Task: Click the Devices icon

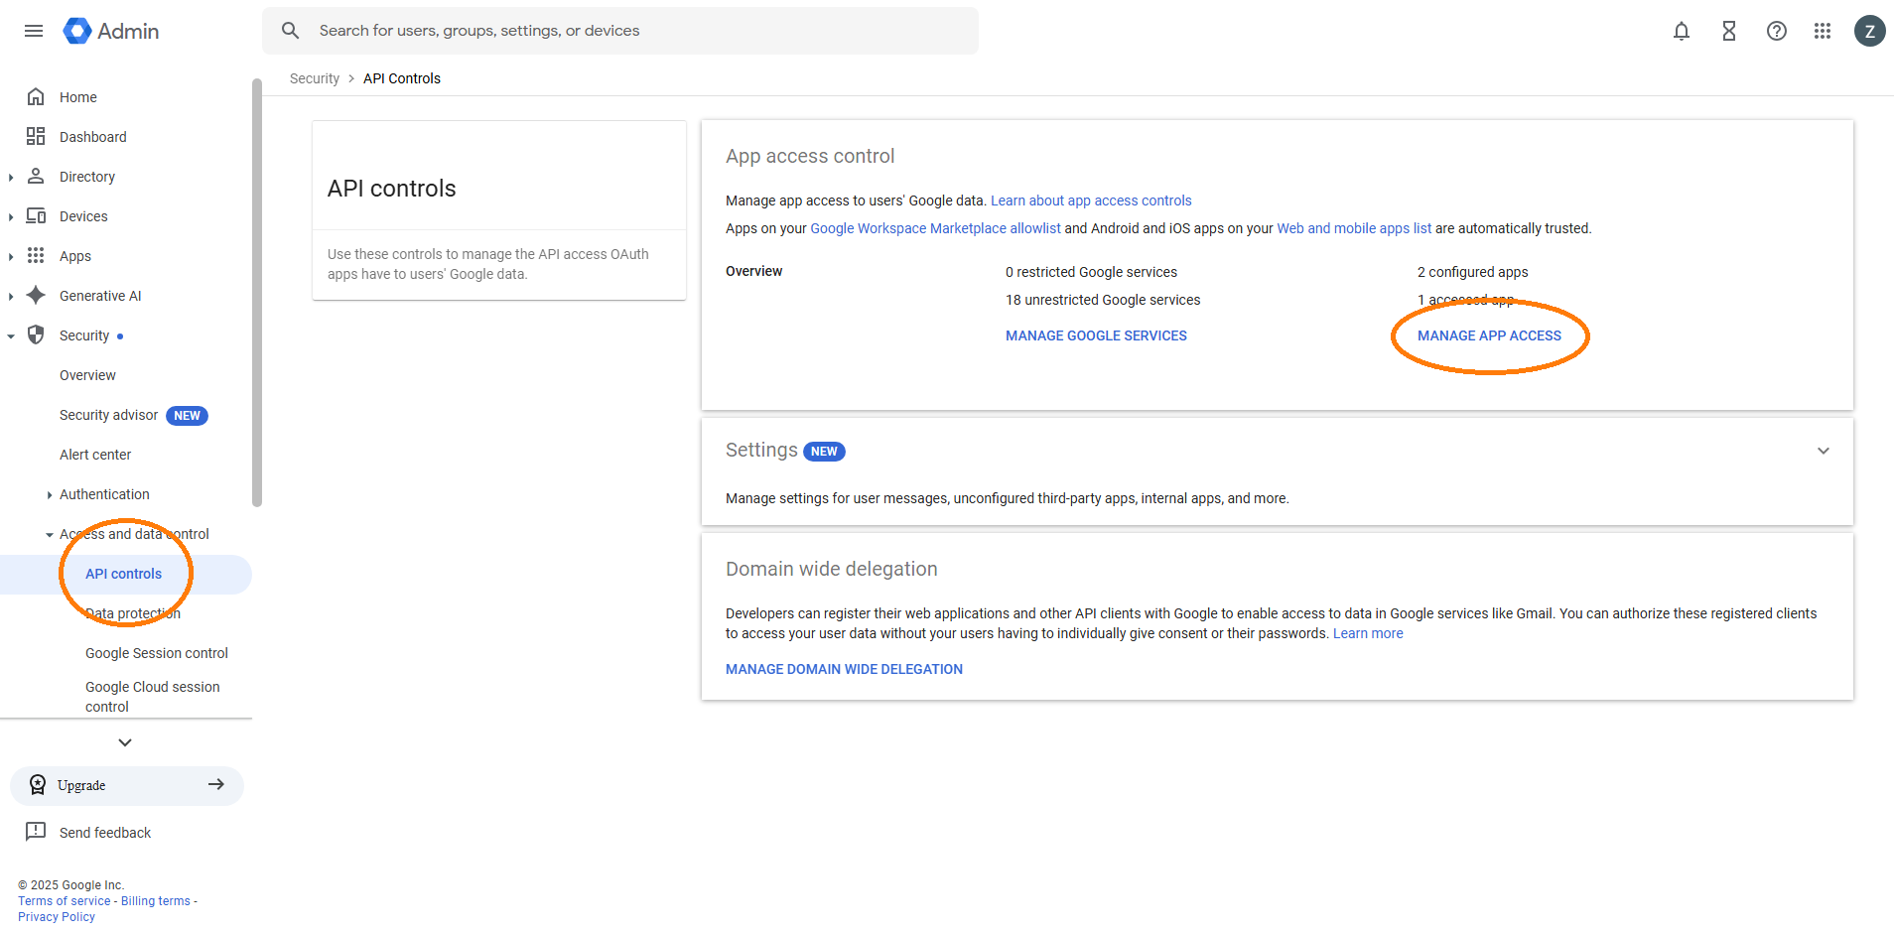Action: pos(36,215)
